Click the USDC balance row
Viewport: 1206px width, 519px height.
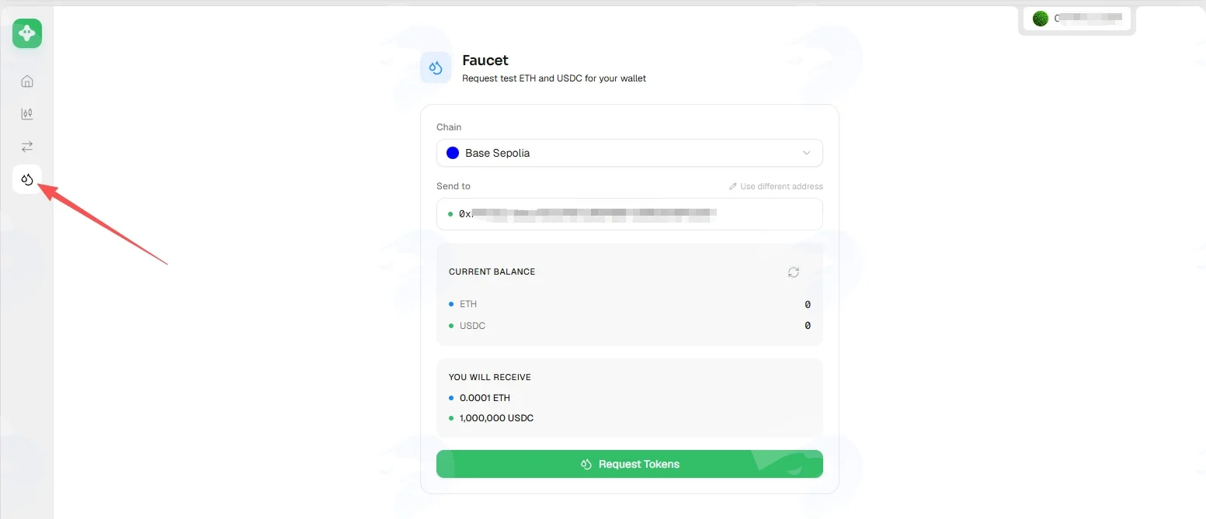629,326
